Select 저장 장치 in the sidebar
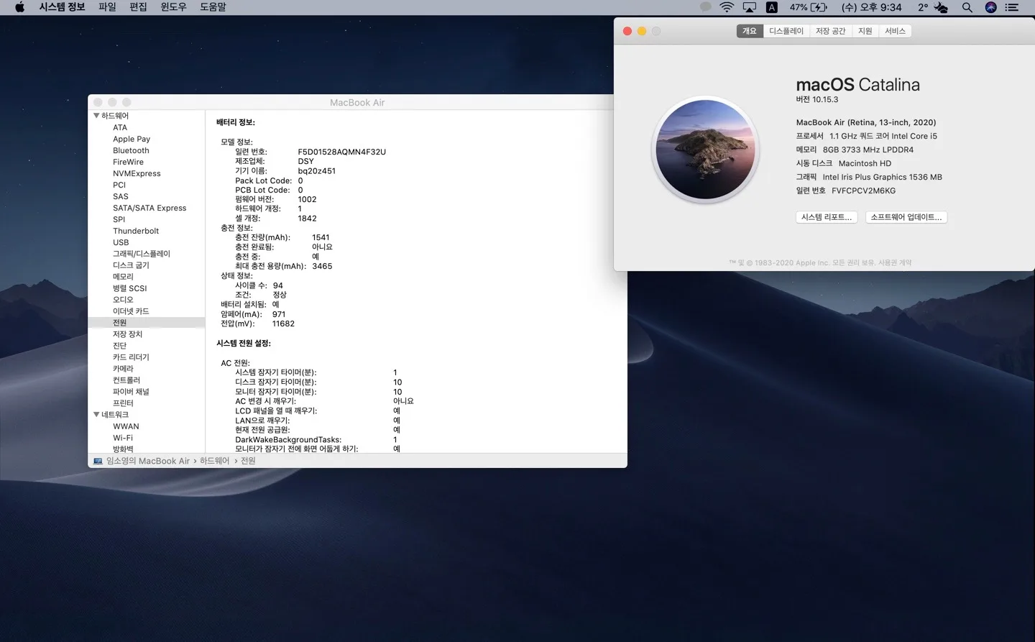The width and height of the screenshot is (1035, 642). pyautogui.click(x=127, y=334)
